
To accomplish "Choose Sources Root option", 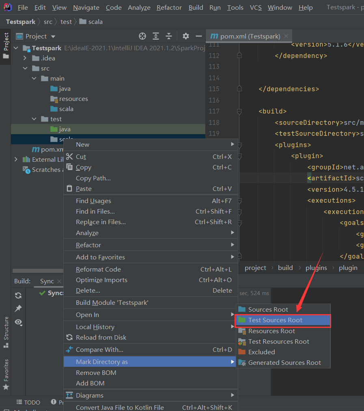I will [x=283, y=309].
